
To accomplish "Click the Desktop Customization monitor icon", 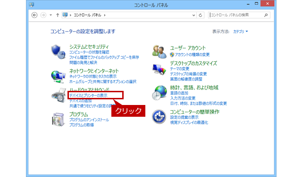I will click(x=159, y=70).
